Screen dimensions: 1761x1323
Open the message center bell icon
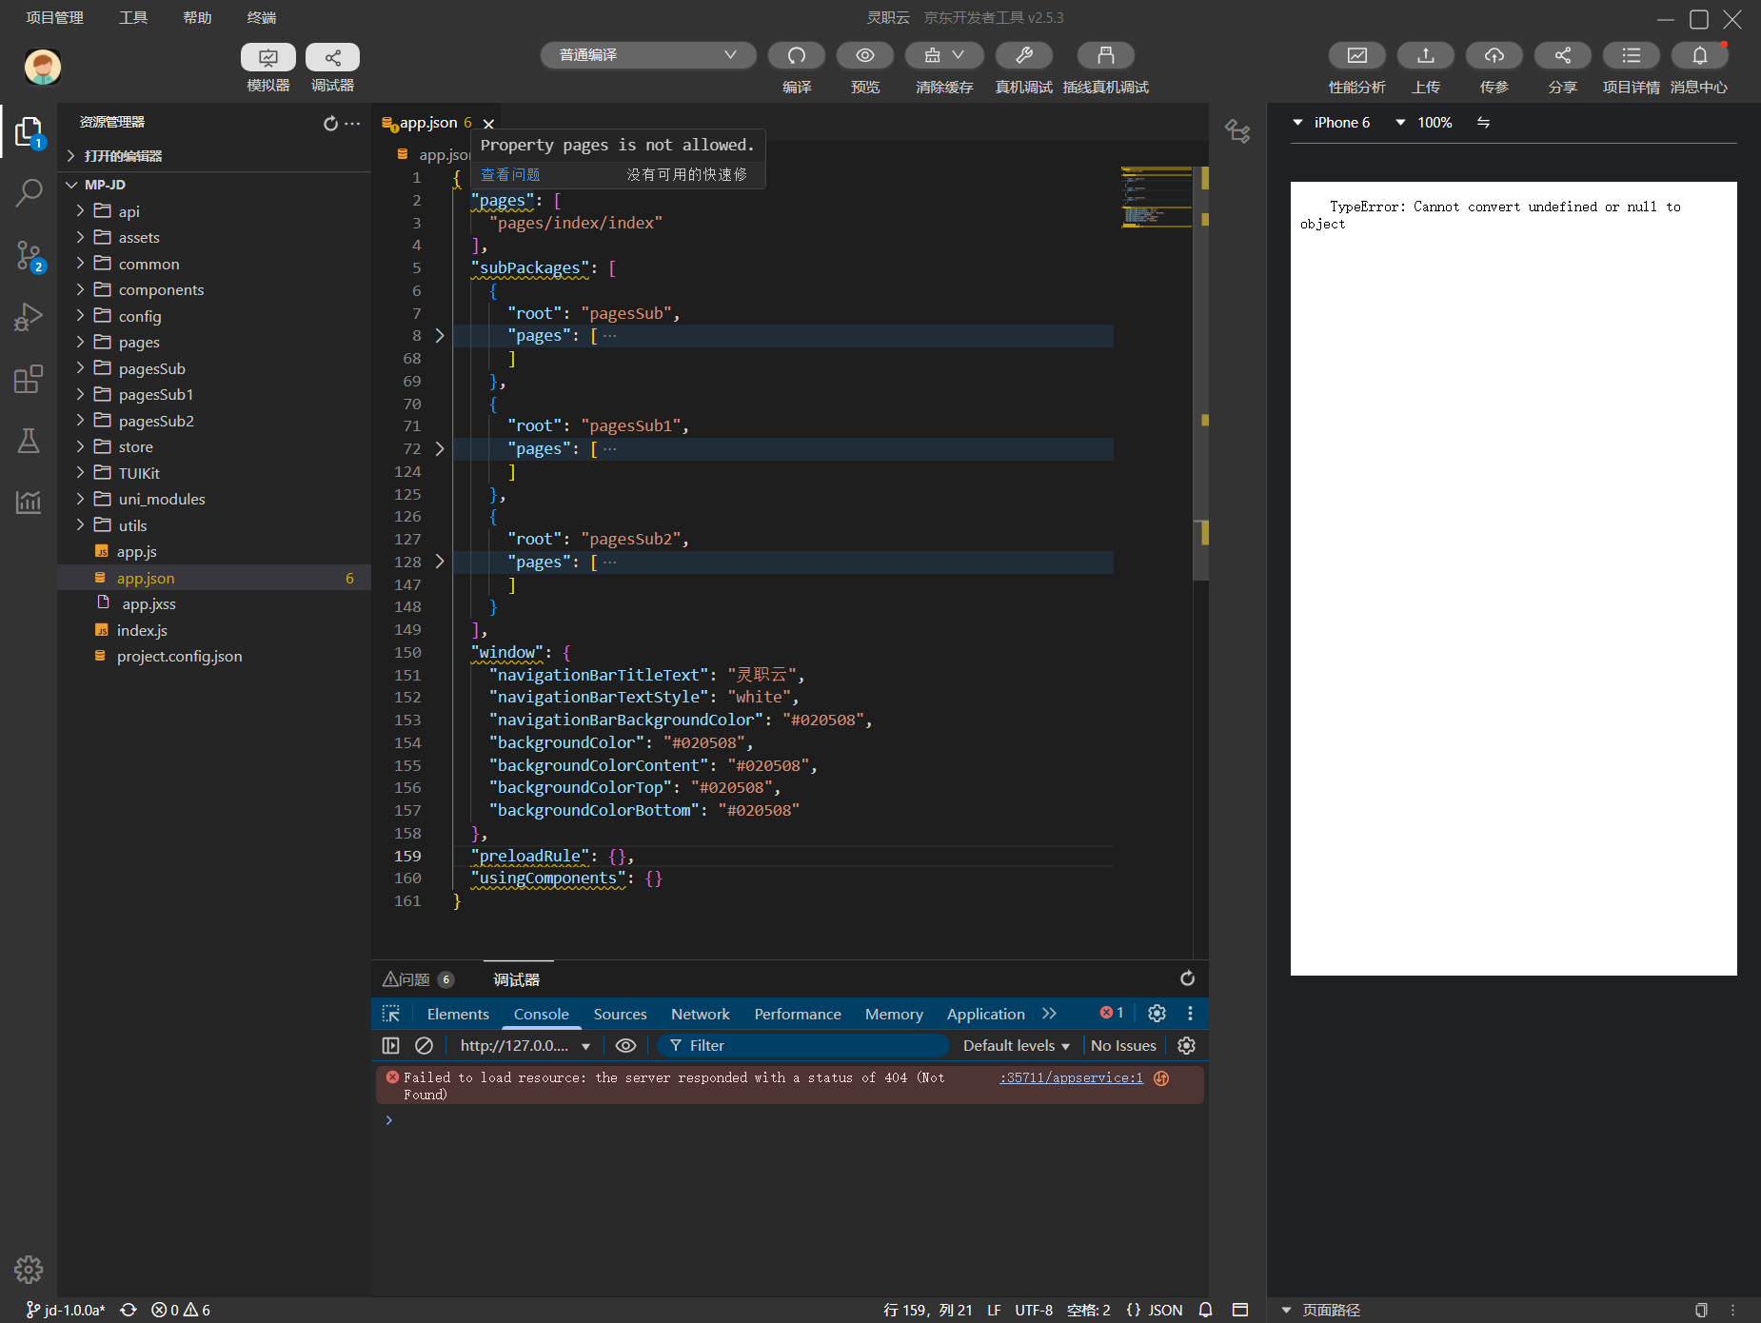1699,56
